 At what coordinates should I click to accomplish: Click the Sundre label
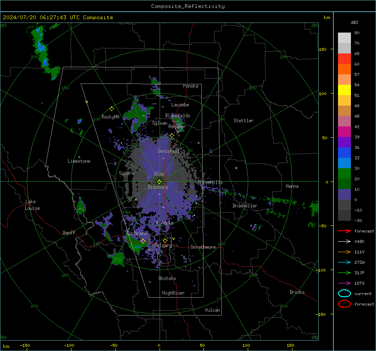(x=127, y=173)
